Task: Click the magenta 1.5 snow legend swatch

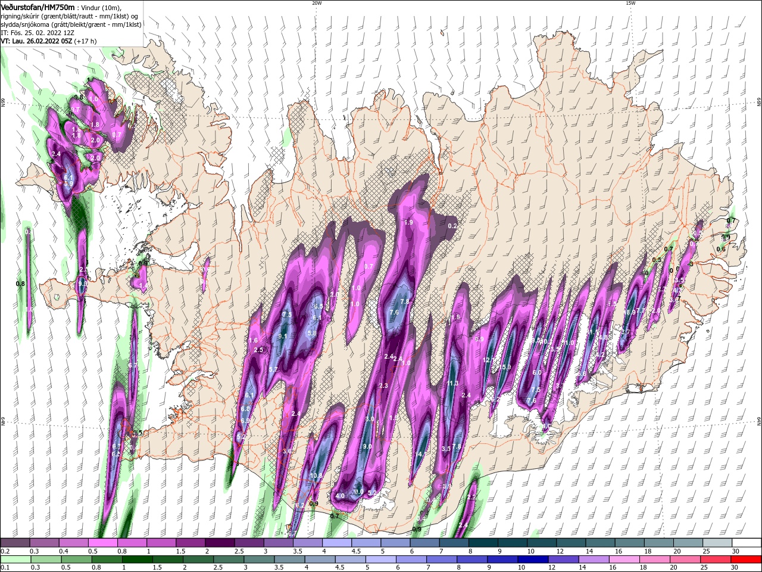Action: (x=190, y=542)
